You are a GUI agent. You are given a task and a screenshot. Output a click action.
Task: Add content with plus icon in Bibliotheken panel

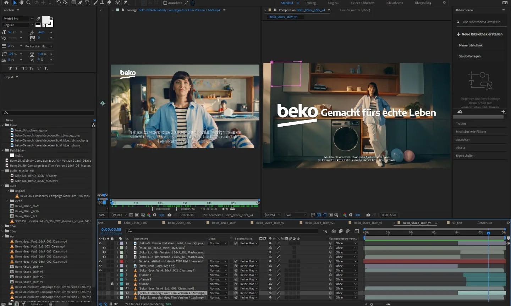tap(503, 112)
